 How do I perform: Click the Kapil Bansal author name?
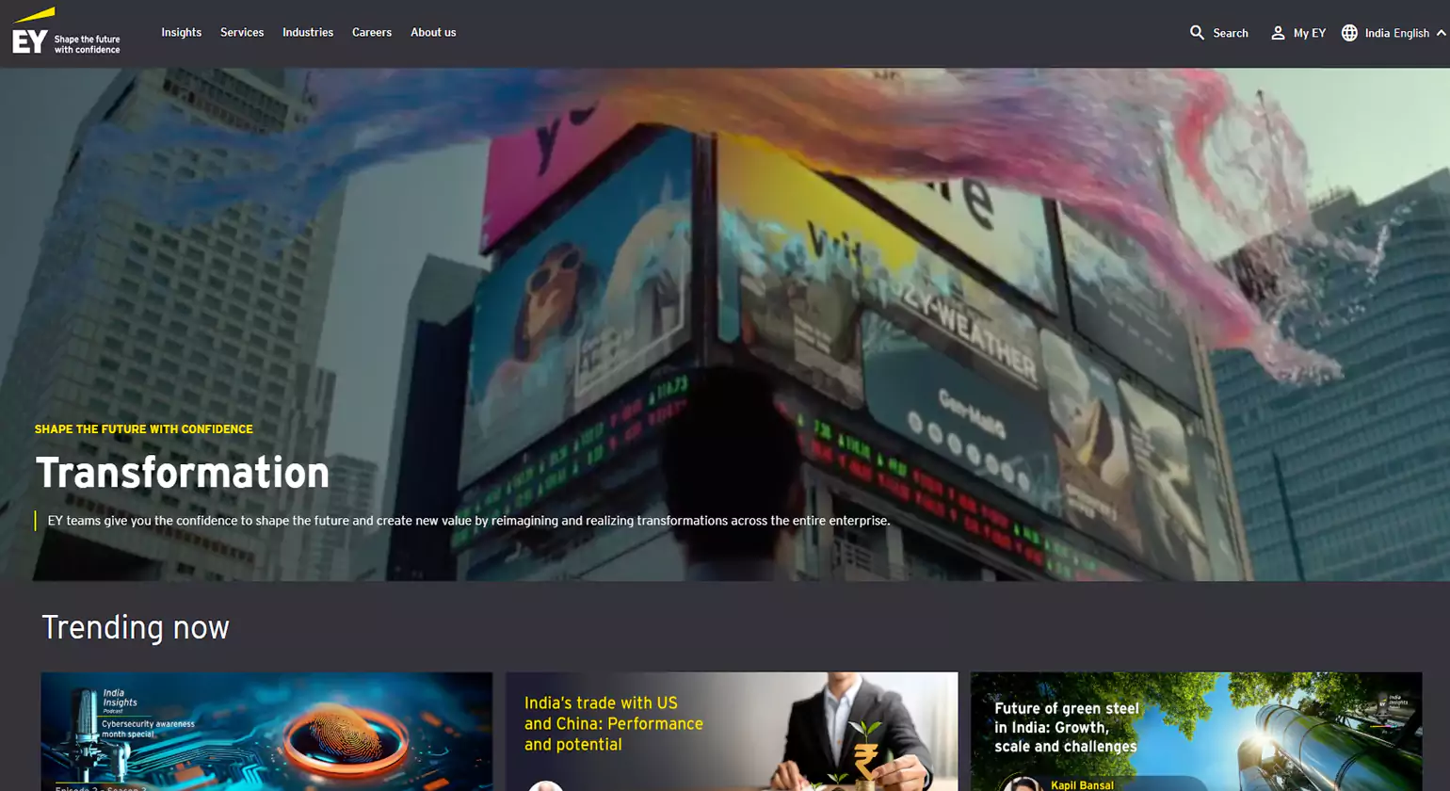[x=1082, y=784]
